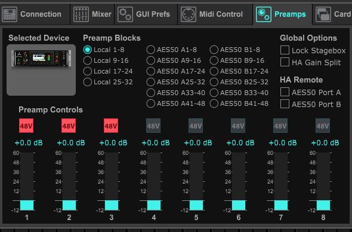Click channel 8 preamp gain fader
This screenshot has height=232, width=352.
coord(323,181)
